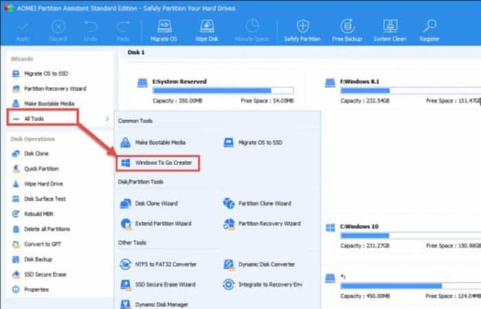The width and height of the screenshot is (481, 309).
Task: Click the F:Windows 8.1 drive icon
Action: tap(330, 83)
